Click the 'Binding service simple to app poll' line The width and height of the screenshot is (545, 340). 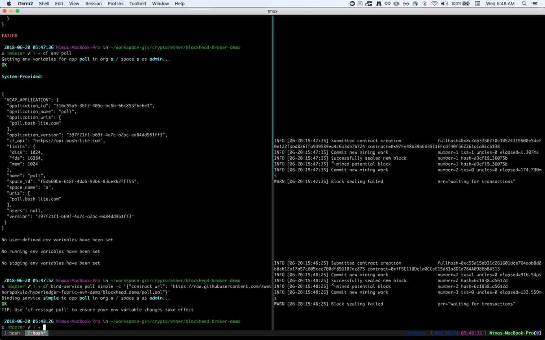[86, 298]
